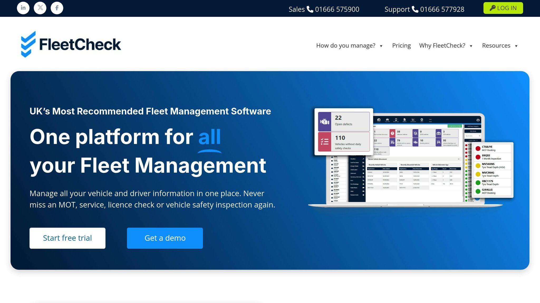This screenshot has width=540, height=303.
Task: Click 'Vehicles without daily safety checks' text
Action: pos(348,146)
